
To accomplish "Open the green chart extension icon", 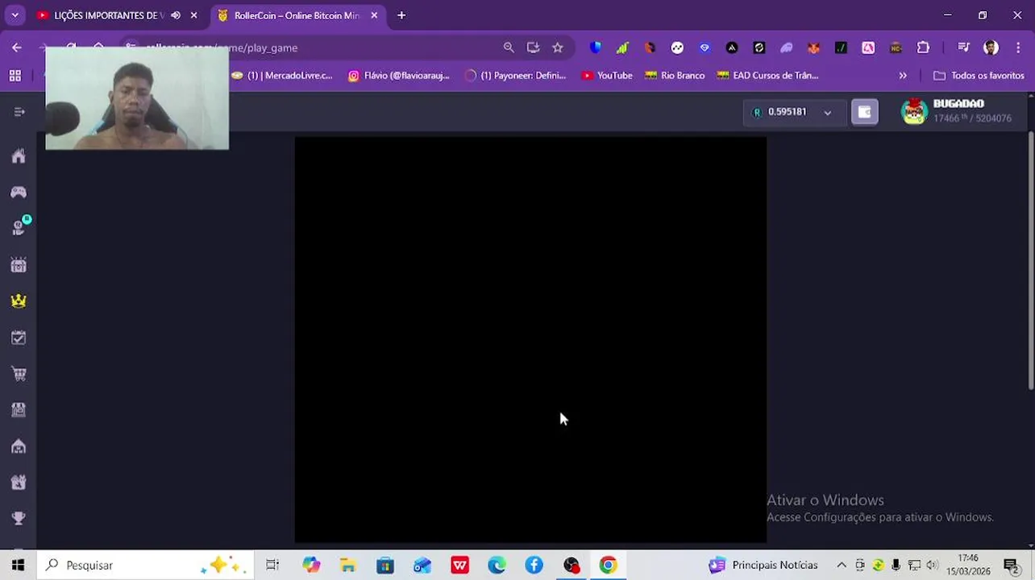I will click(x=622, y=48).
